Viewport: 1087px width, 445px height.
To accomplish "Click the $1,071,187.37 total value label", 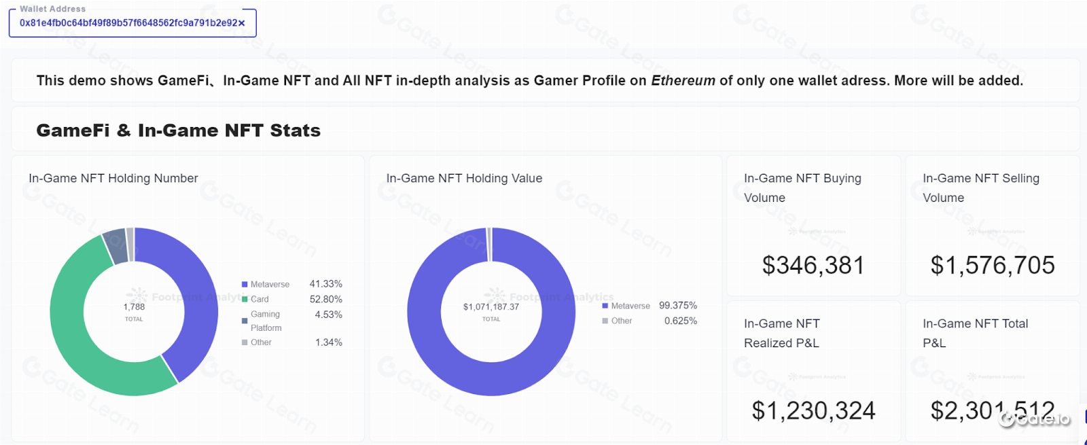I will [491, 307].
